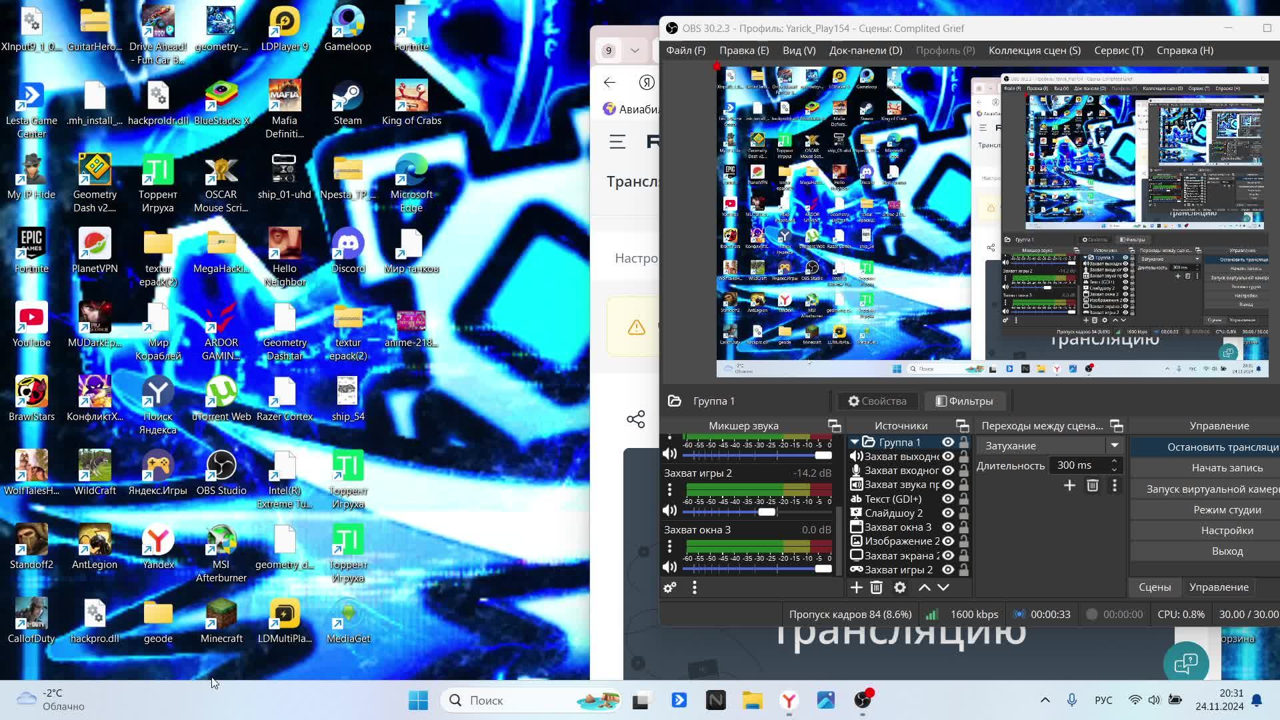This screenshot has width=1280, height=720.
Task: Move source up with arrow icon
Action: (x=925, y=587)
